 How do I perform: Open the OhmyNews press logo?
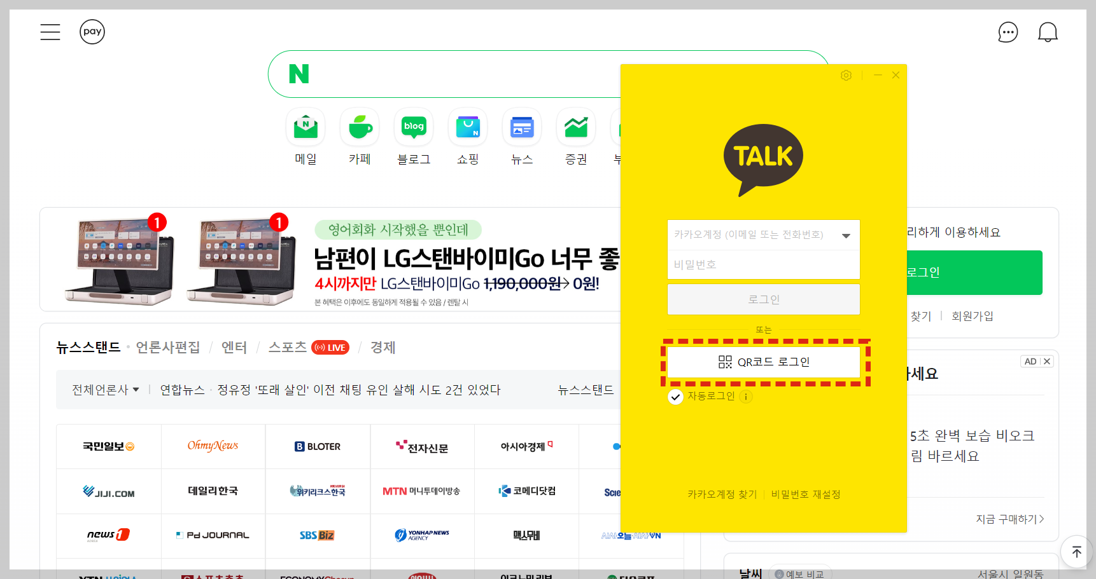click(x=213, y=447)
